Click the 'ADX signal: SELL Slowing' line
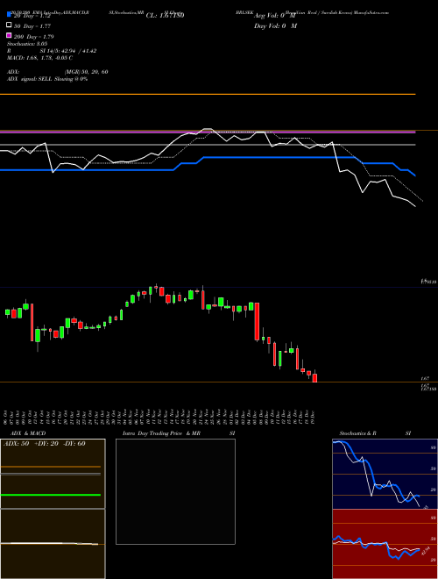 [47, 79]
